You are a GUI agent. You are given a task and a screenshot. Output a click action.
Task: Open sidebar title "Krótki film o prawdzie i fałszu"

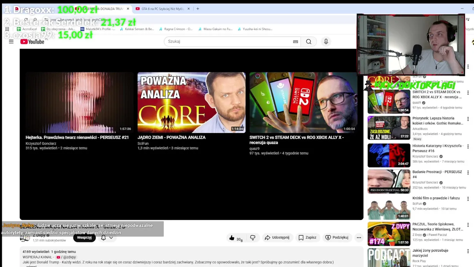click(436, 198)
